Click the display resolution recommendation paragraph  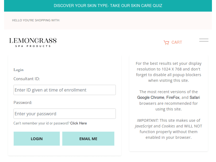[x=168, y=72]
